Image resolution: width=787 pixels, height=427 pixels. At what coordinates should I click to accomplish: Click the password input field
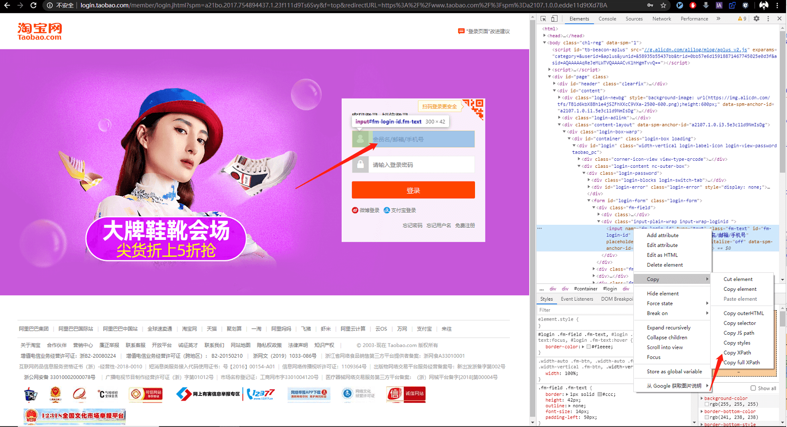tap(413, 165)
